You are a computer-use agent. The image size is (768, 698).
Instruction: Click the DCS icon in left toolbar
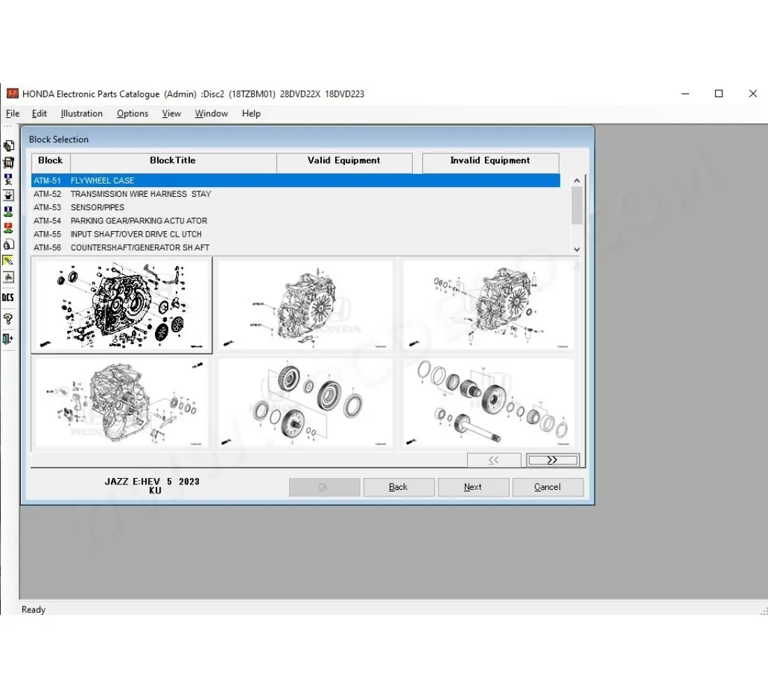[8, 297]
